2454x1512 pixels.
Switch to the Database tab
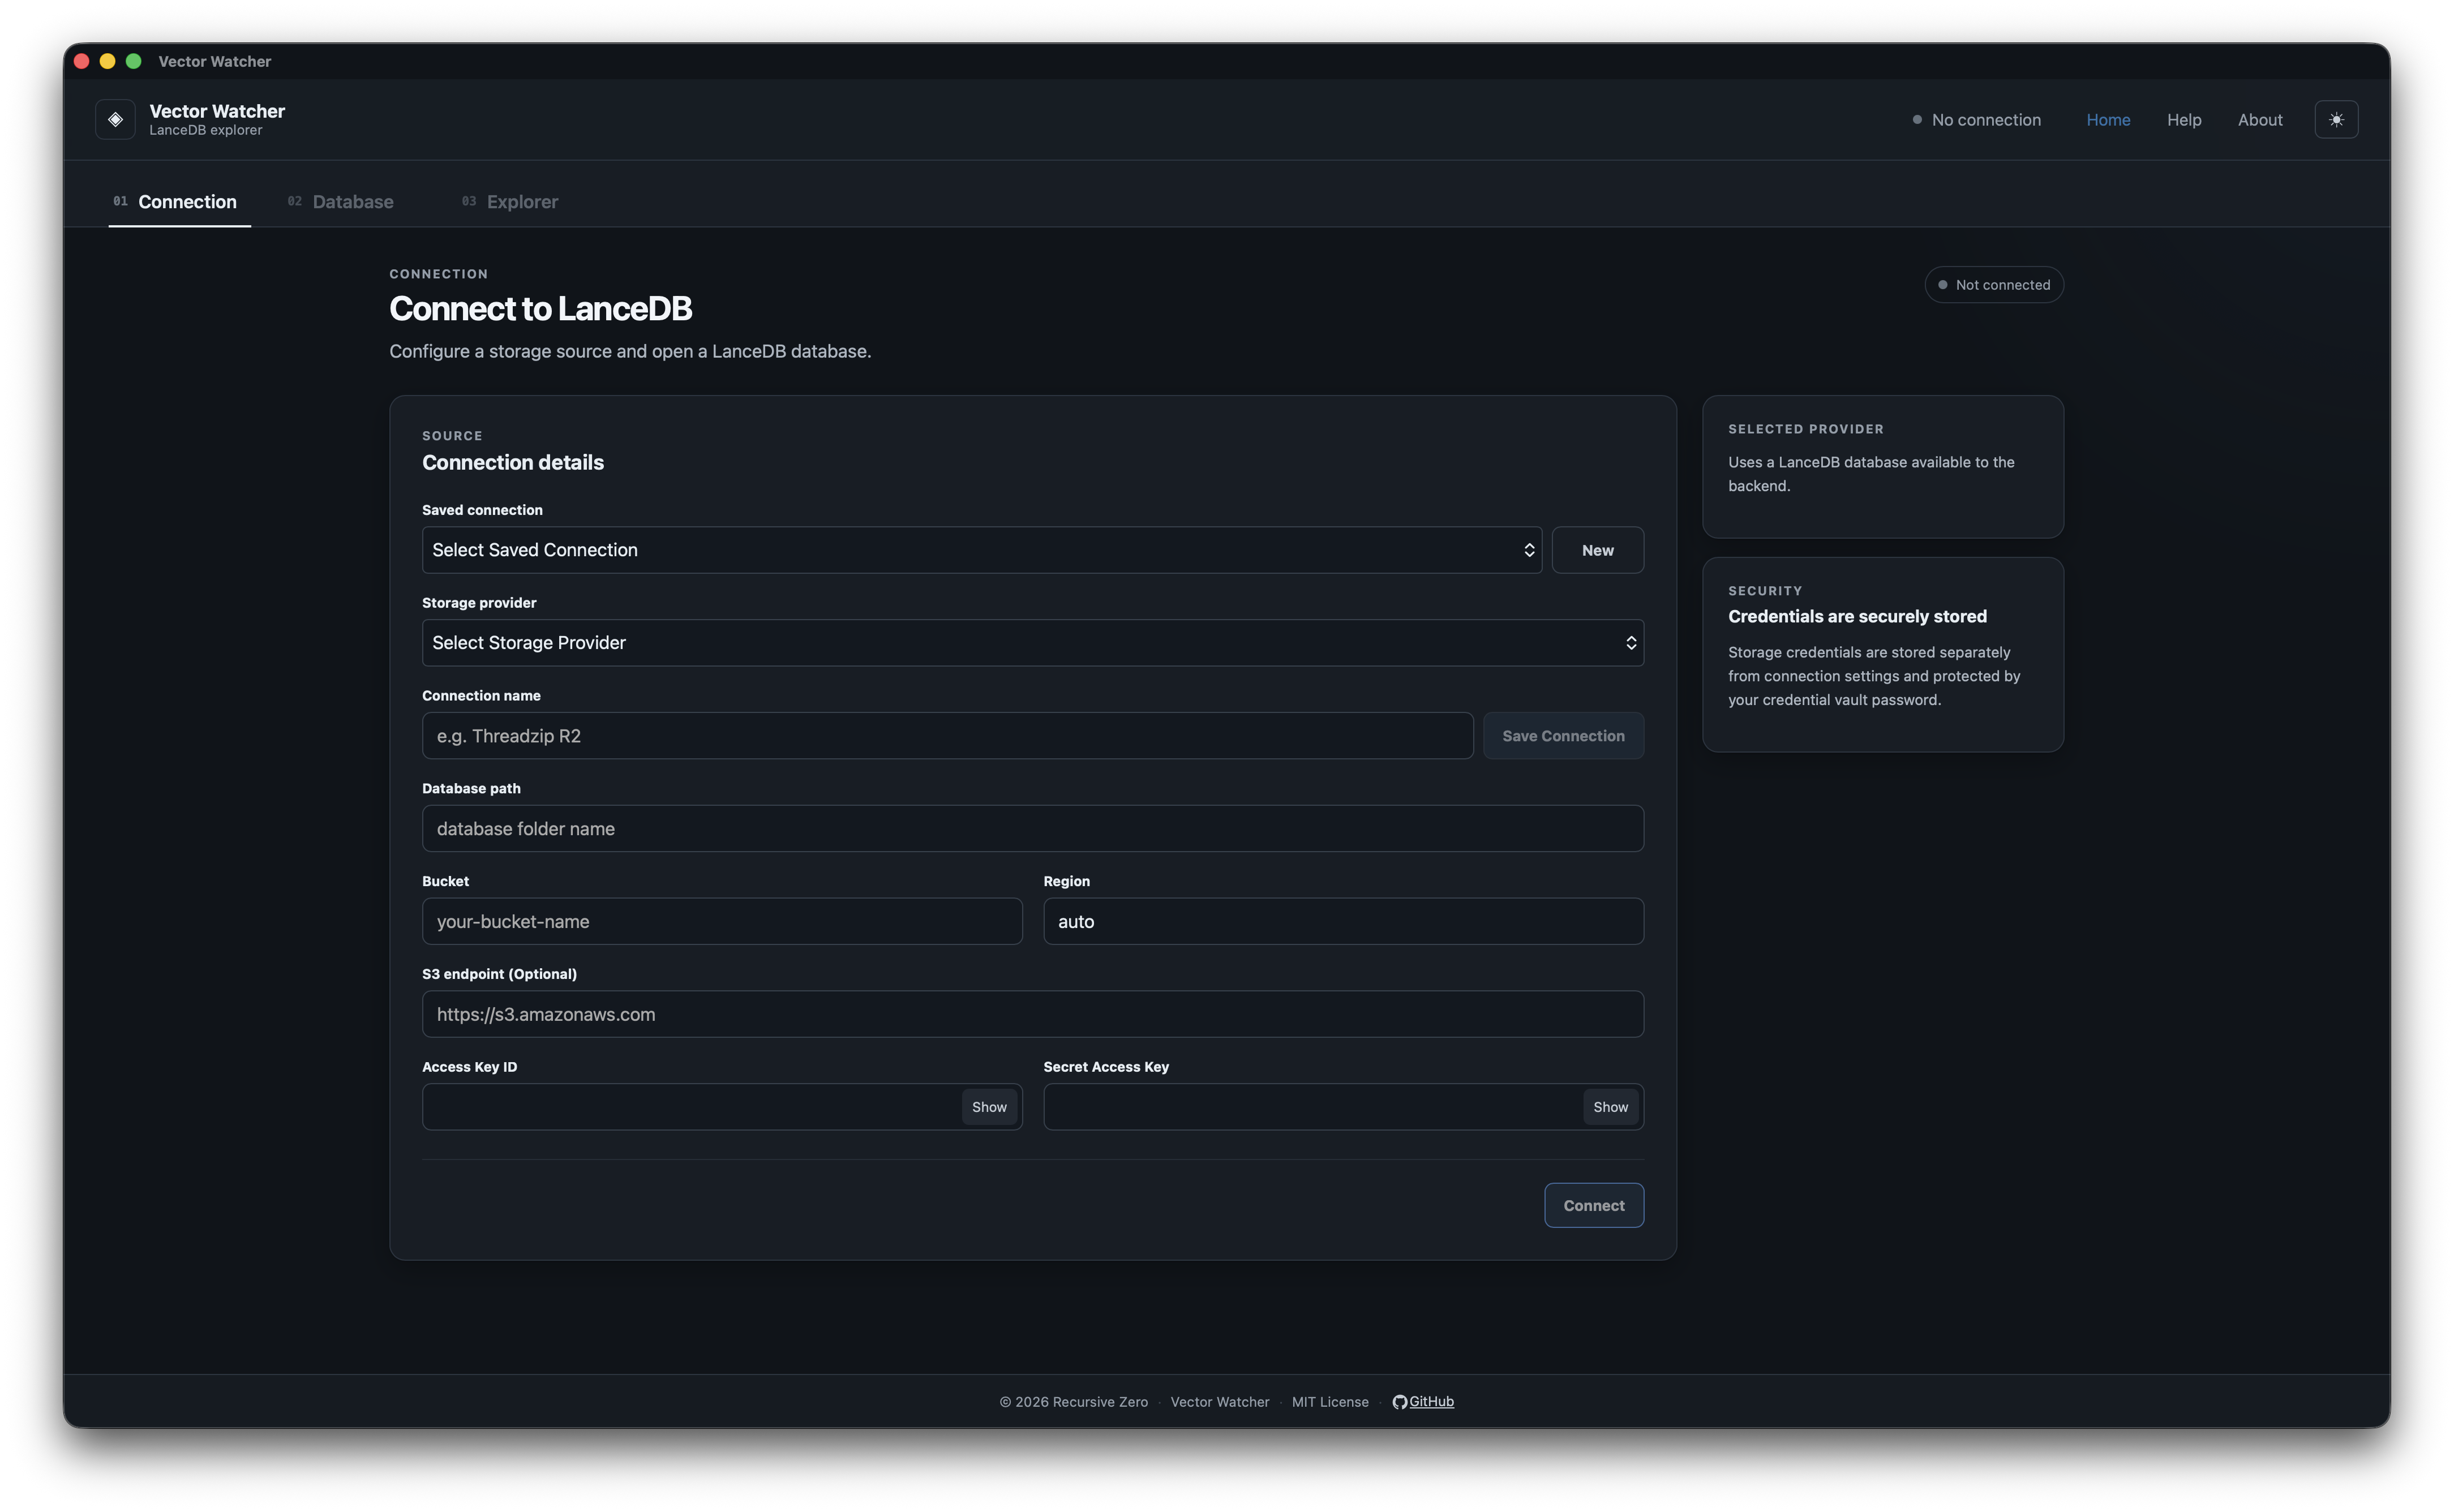pyautogui.click(x=341, y=202)
